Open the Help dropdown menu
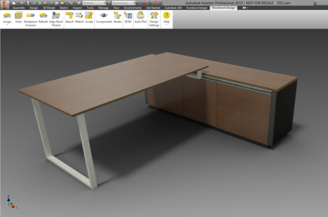 pos(167,25)
